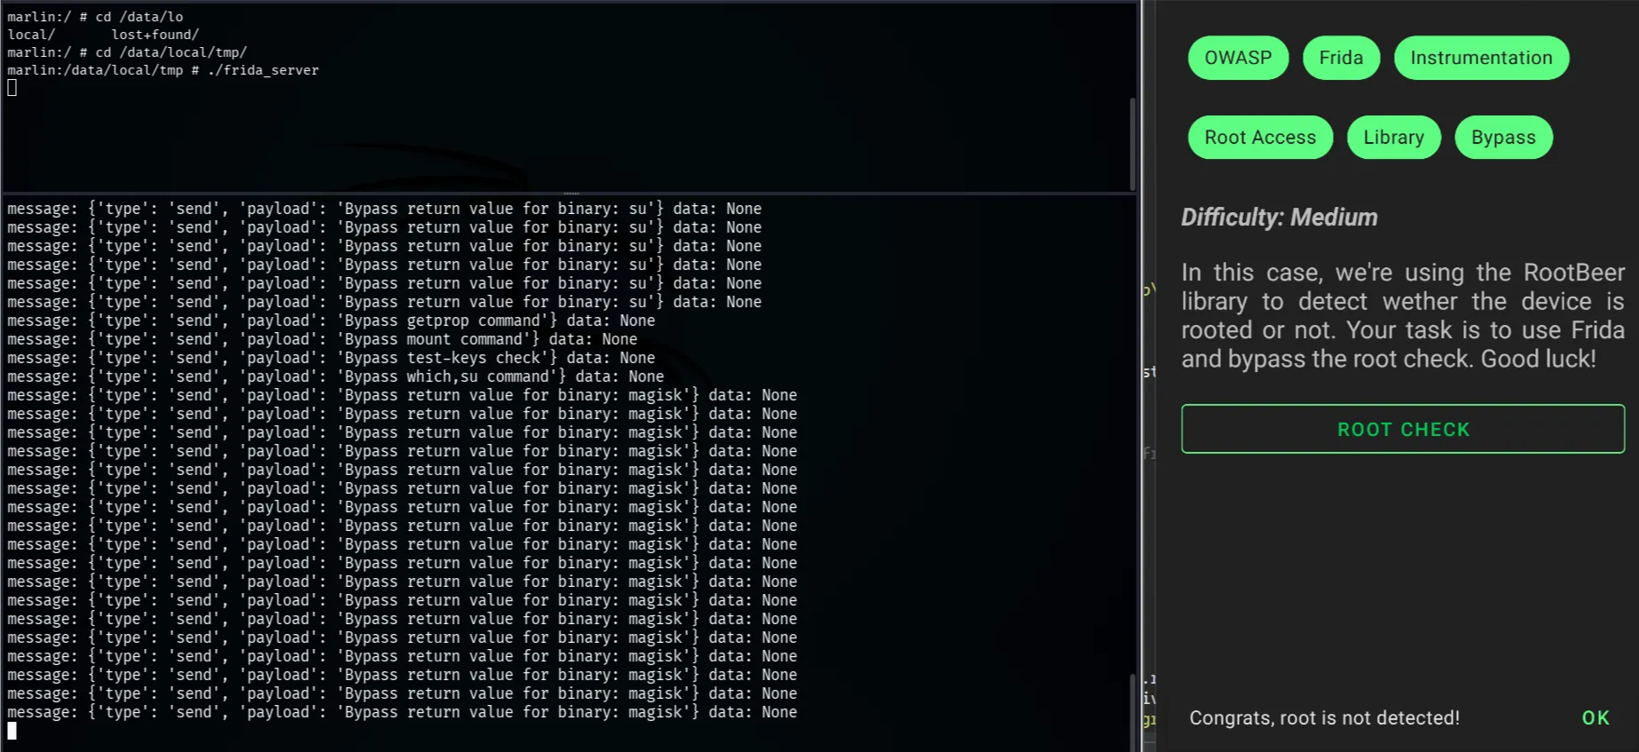This screenshot has width=1639, height=752.
Task: Tap the OWASP tag chip
Action: point(1238,58)
